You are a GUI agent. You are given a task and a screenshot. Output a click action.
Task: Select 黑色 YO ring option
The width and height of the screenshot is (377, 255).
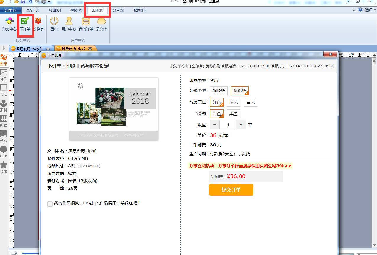pyautogui.click(x=234, y=114)
